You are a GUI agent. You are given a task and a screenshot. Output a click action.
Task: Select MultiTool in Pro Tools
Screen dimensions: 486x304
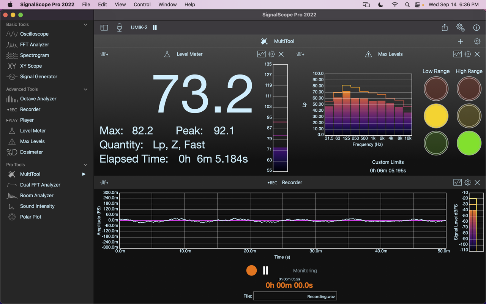click(30, 174)
